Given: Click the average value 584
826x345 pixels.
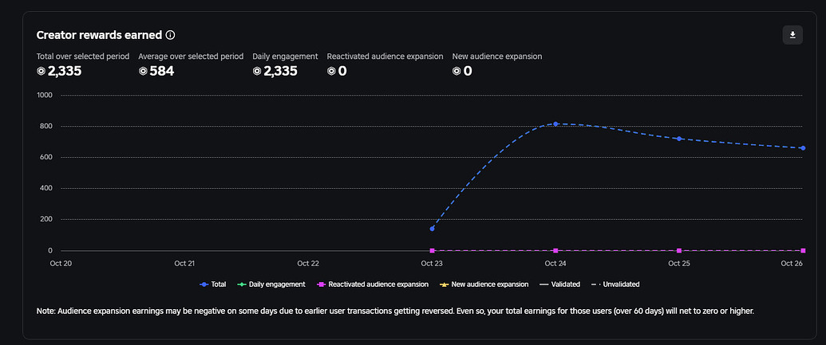Looking at the screenshot, I should pyautogui.click(x=162, y=71).
